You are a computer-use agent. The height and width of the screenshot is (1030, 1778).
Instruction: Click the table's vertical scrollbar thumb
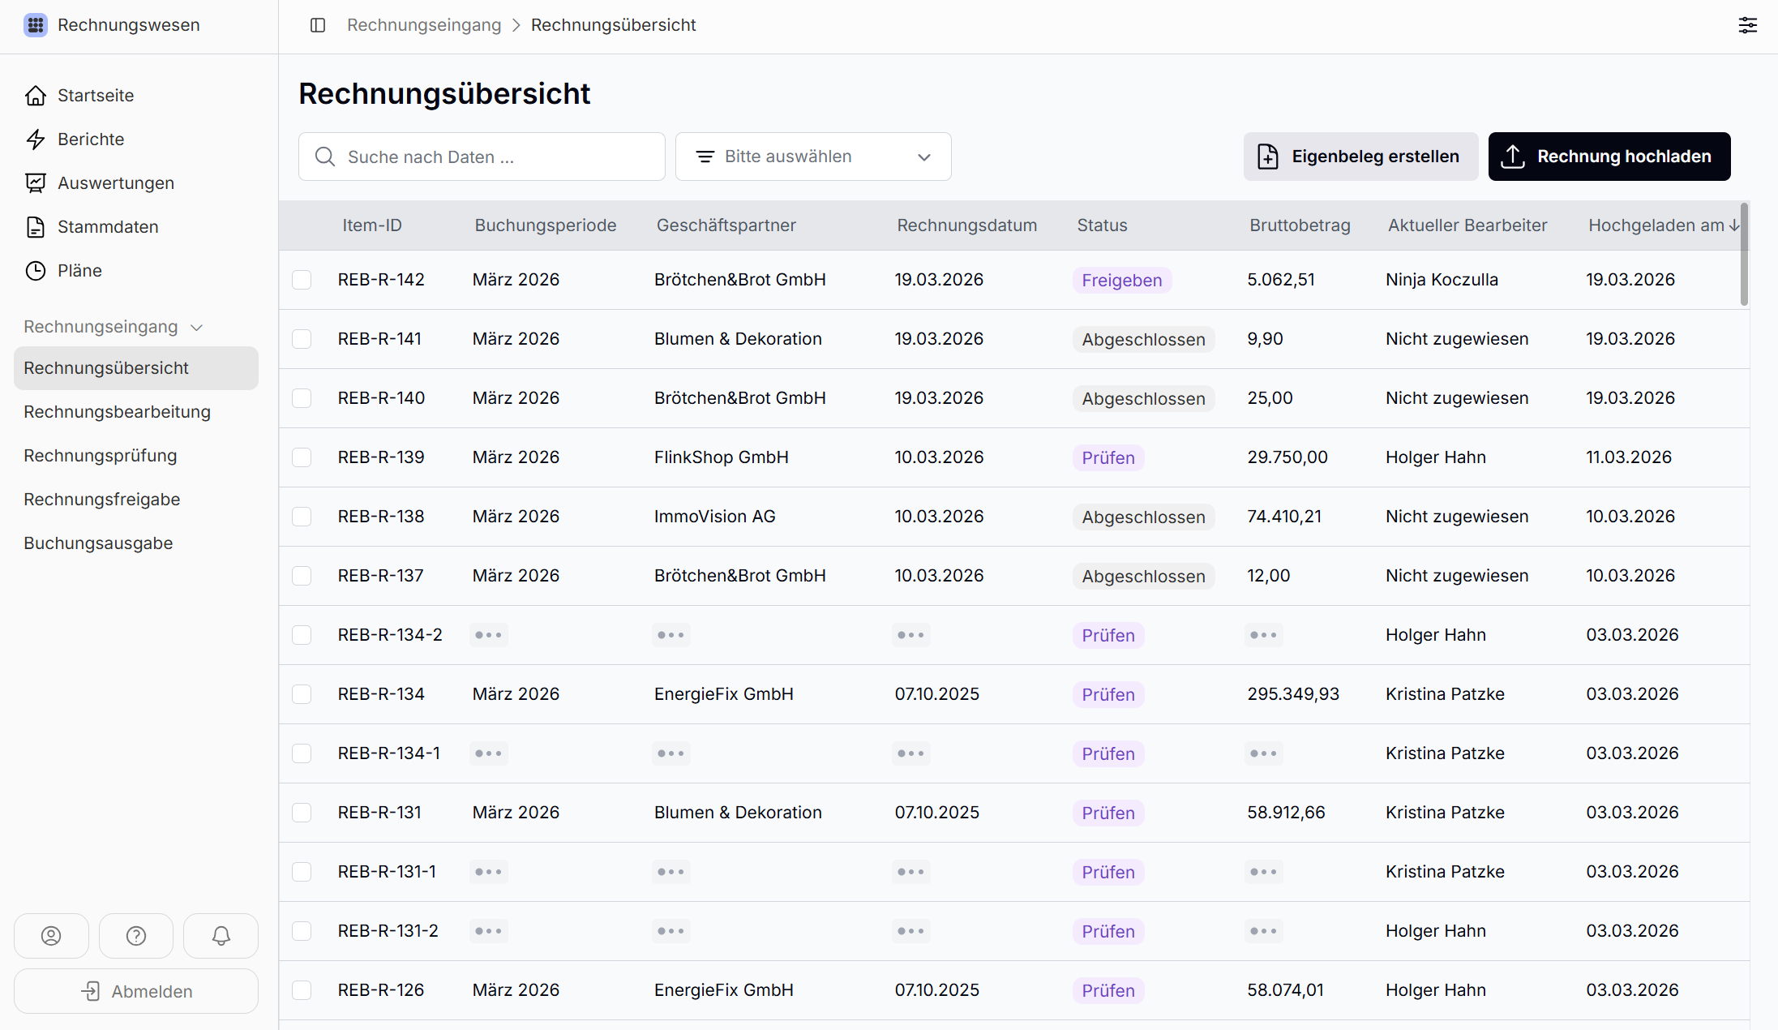pos(1744,255)
